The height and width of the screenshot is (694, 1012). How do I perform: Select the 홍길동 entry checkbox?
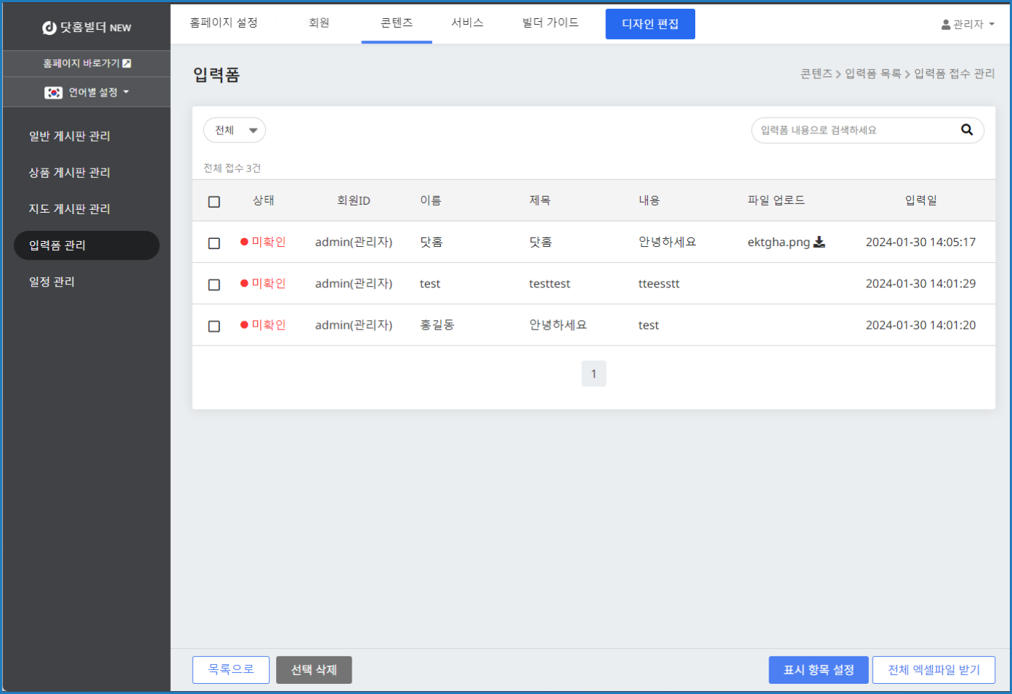click(x=214, y=326)
